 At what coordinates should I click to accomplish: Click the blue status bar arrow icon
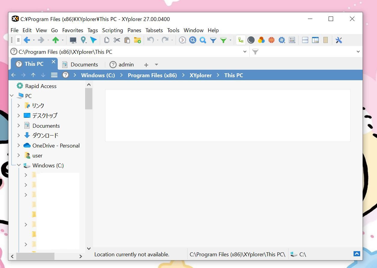[x=357, y=254]
